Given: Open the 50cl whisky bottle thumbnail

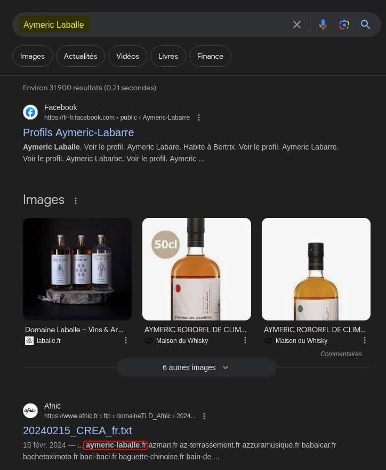Looking at the screenshot, I should [197, 269].
